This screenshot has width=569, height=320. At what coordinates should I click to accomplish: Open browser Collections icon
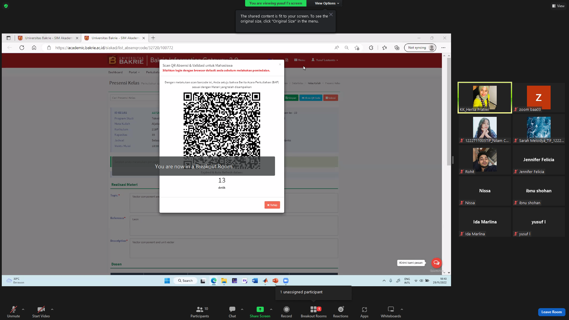[397, 48]
